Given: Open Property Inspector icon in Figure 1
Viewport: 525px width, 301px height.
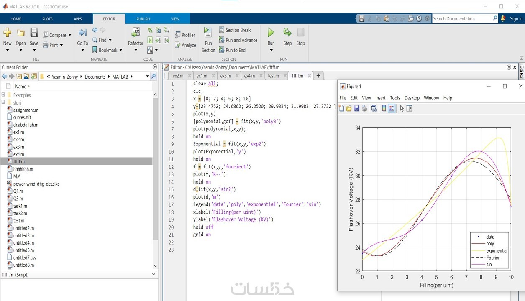Looking at the screenshot, I should [x=410, y=108].
